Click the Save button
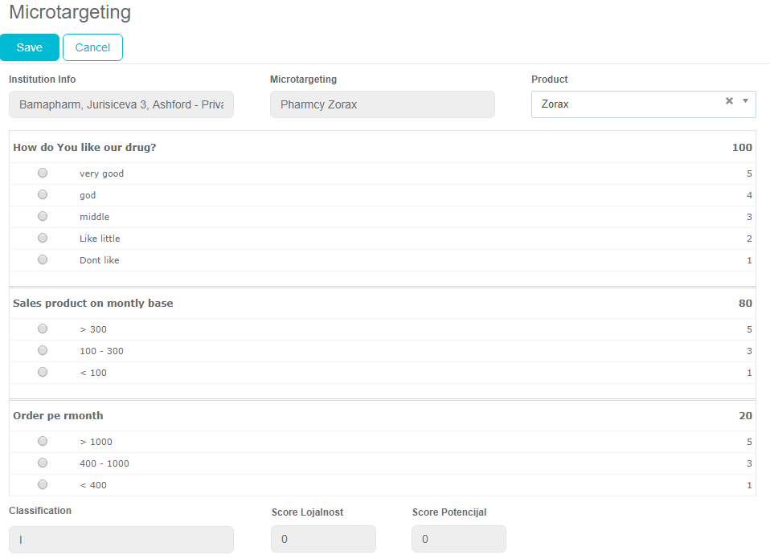The height and width of the screenshot is (559, 770). click(30, 47)
